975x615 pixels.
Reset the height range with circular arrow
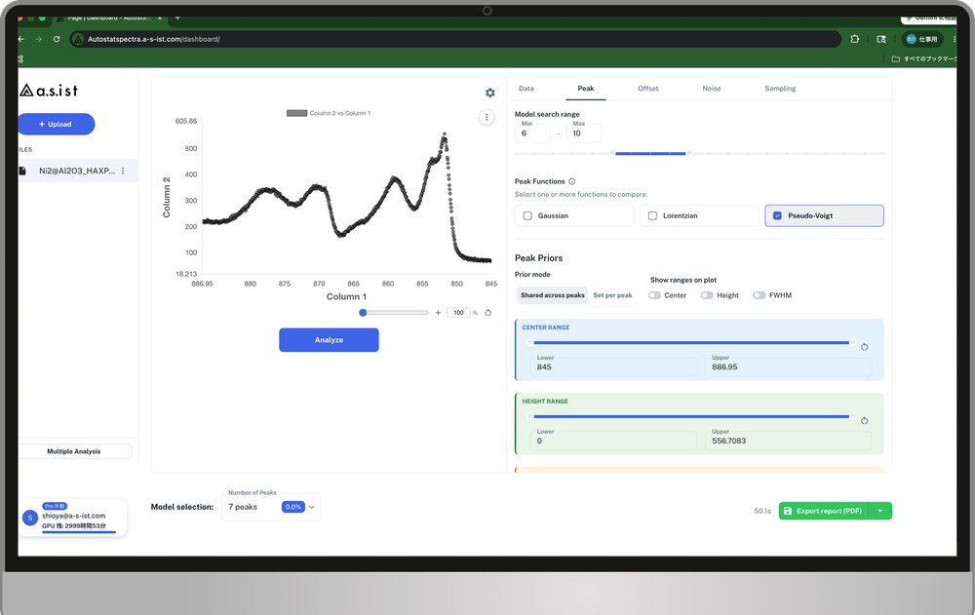coord(864,421)
